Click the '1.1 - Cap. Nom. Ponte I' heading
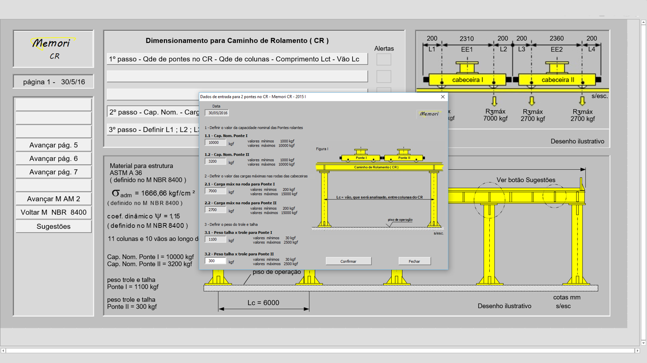 pos(226,136)
